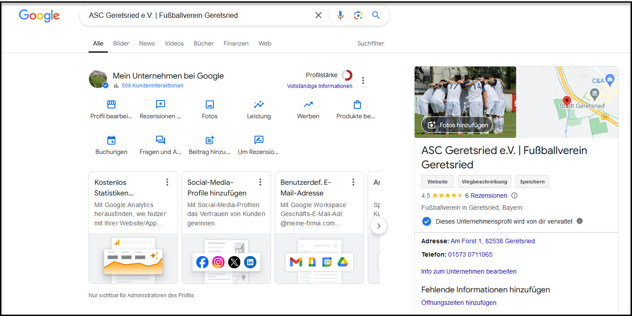Open Google Lens image search icon

coord(358,15)
